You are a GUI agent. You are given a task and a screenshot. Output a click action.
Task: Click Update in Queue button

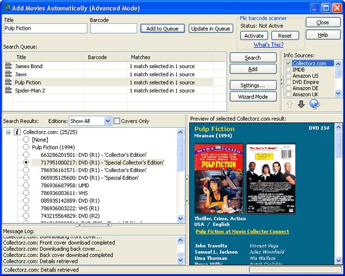(211, 29)
